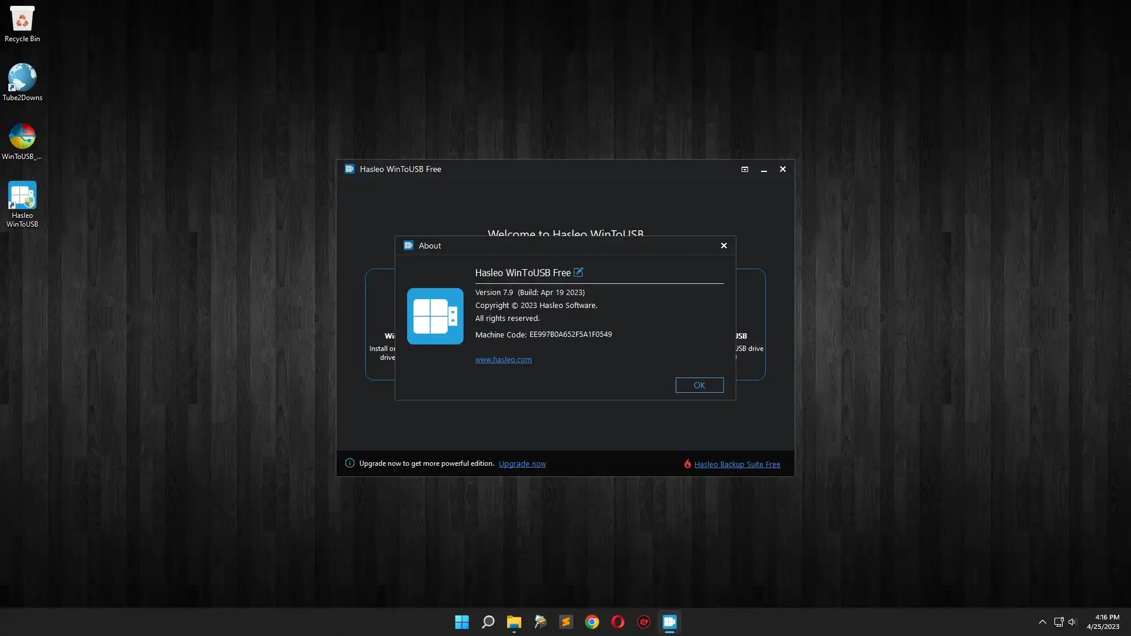Image resolution: width=1131 pixels, height=636 pixels.
Task: Open Sublime Text from the taskbar
Action: (x=565, y=622)
